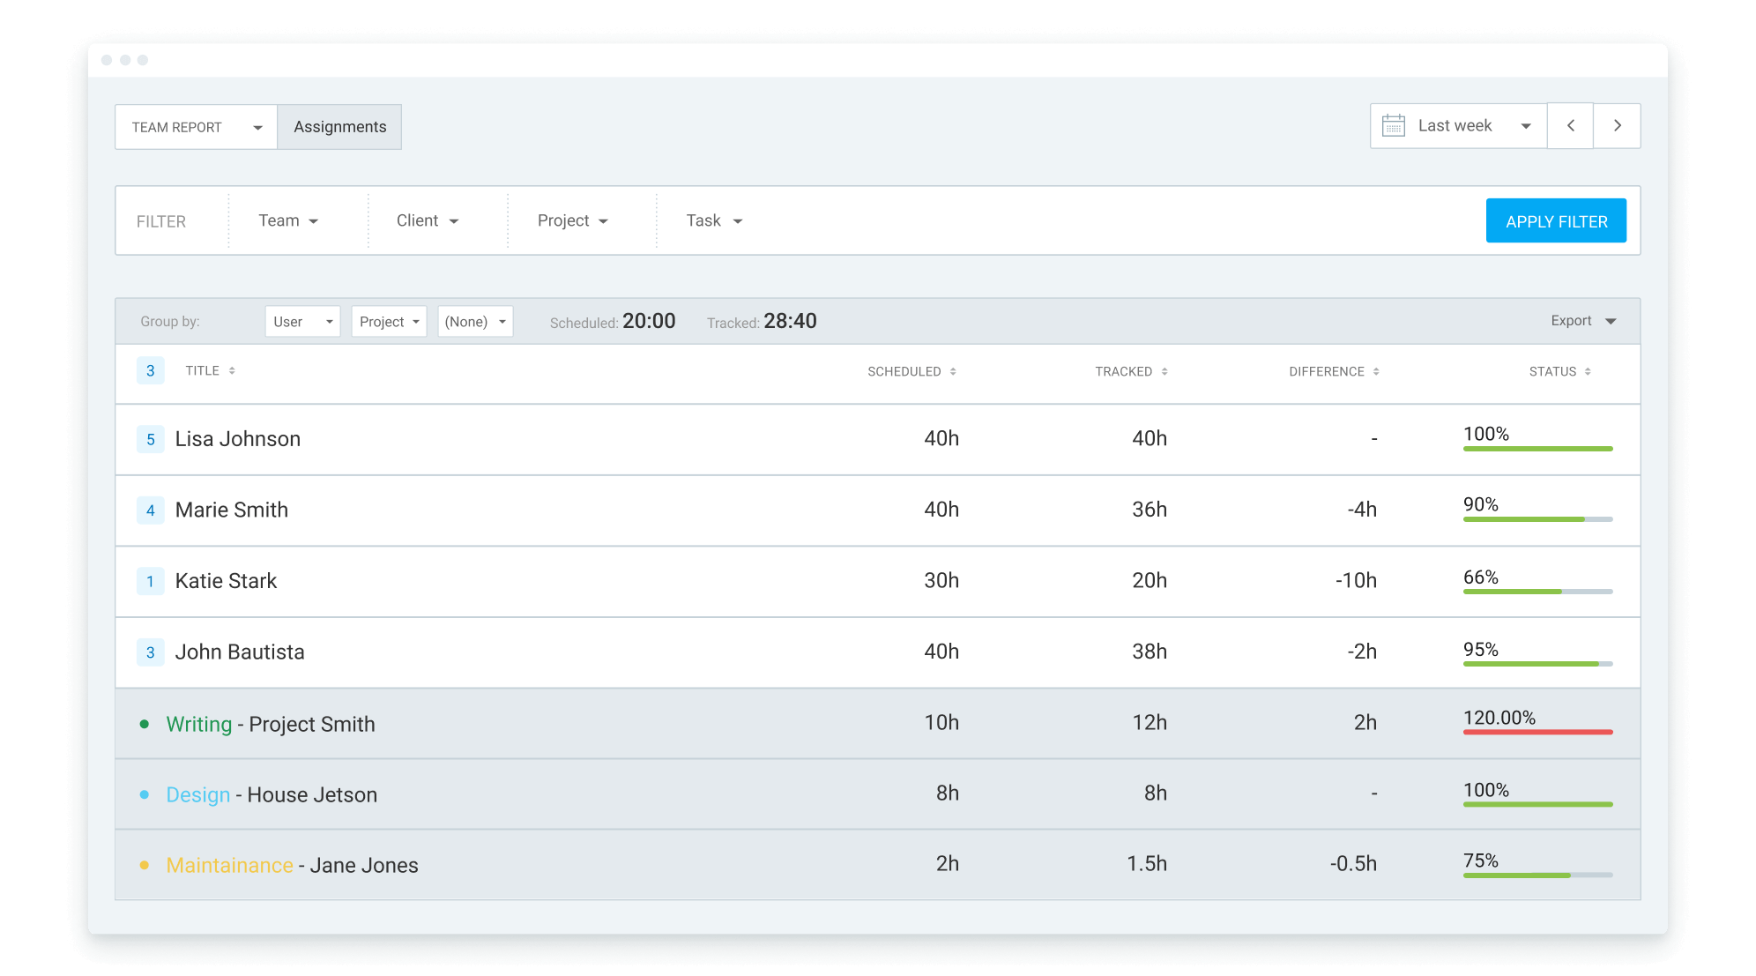Click Katie Stark's 66% status bar

pos(1537,591)
